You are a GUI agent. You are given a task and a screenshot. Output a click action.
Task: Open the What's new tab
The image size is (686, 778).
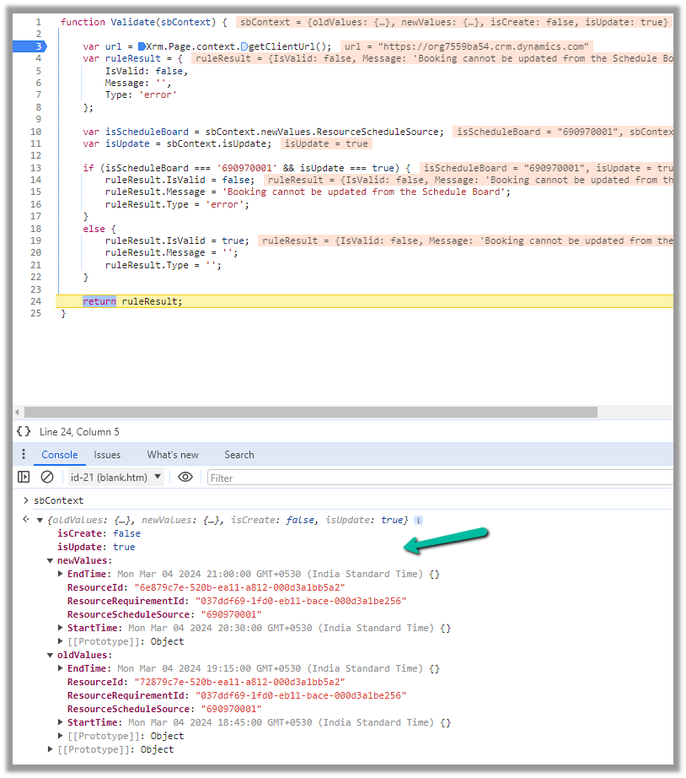[173, 455]
